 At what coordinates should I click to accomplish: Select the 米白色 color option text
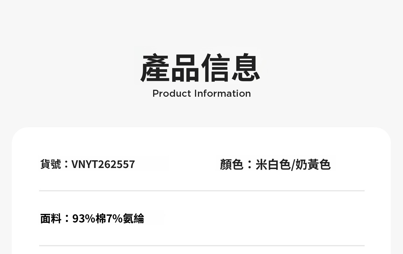tap(273, 164)
